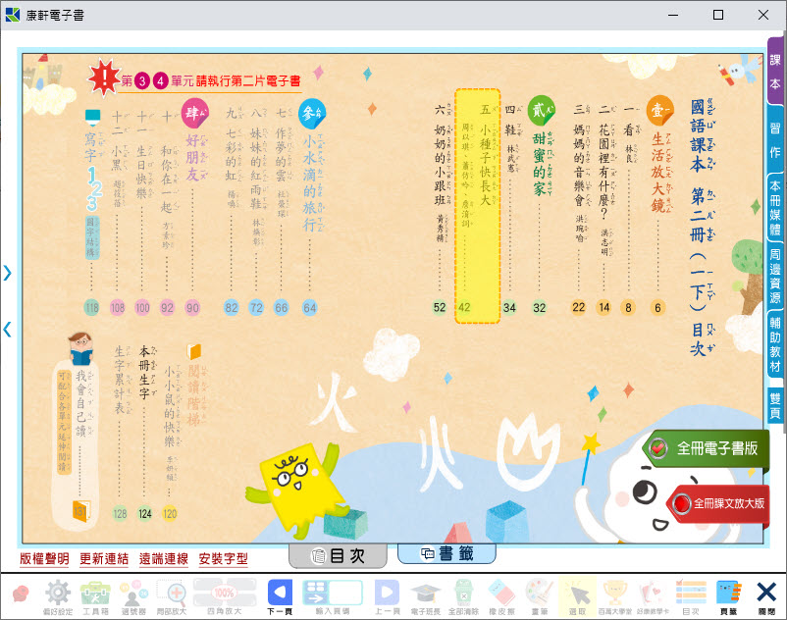Open the 本冊媒體 side tab
The width and height of the screenshot is (787, 620).
tap(775, 208)
